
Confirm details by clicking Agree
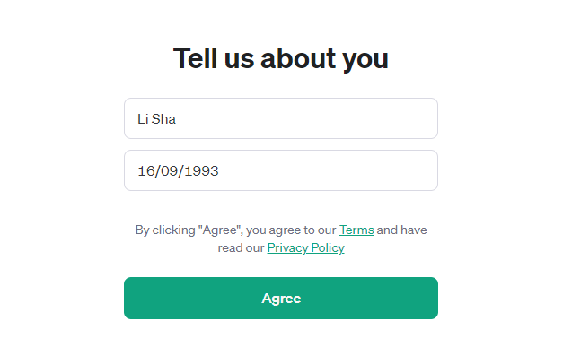(281, 298)
